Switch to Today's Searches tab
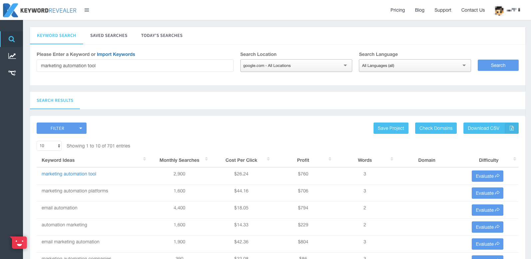Viewport: 531px width, 259px height. tap(161, 36)
